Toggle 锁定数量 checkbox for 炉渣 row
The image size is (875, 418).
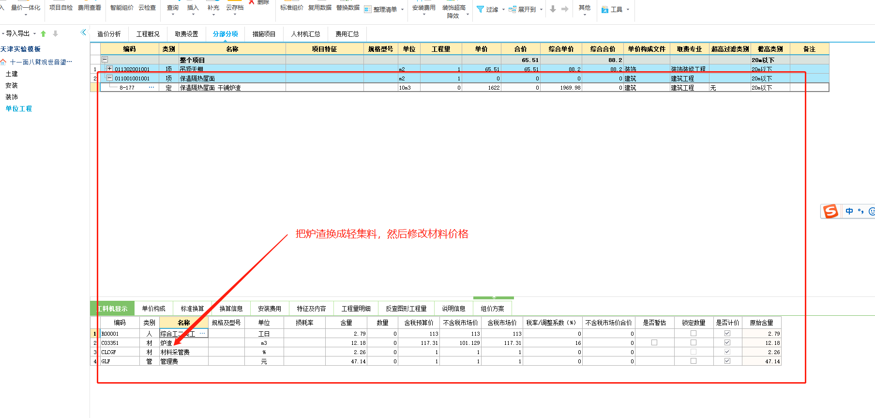pyautogui.click(x=694, y=342)
